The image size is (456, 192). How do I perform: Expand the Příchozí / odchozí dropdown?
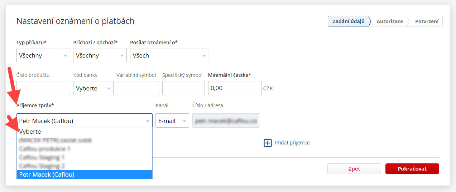[x=100, y=55]
